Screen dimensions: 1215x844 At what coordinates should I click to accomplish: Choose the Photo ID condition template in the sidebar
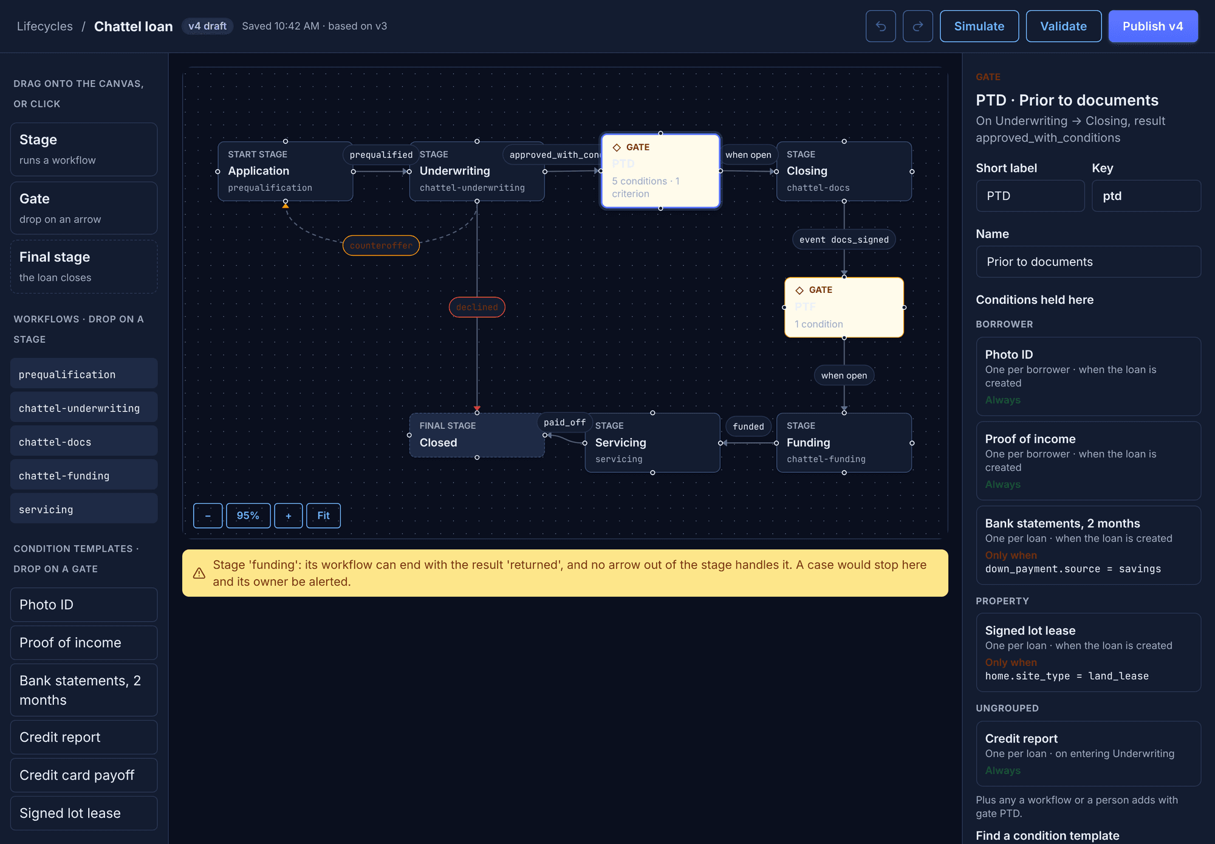84,605
